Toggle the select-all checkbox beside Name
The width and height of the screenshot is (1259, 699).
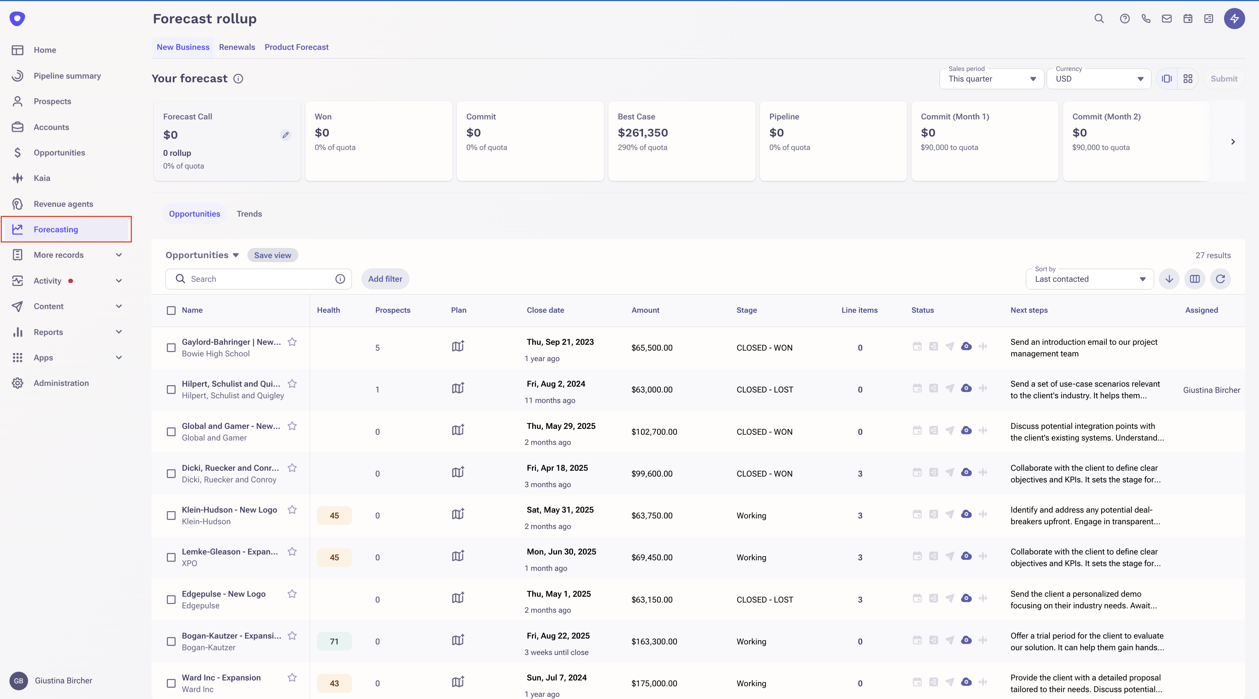coord(171,310)
